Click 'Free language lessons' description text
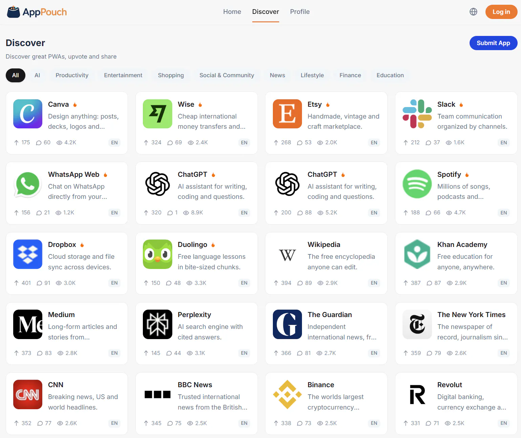The image size is (521, 438). (x=212, y=262)
